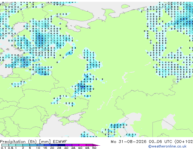Image resolution: width=193 pixels, height=149 pixels.
Task: Click the '00..06 UTC' time range text
Action: [160, 142]
